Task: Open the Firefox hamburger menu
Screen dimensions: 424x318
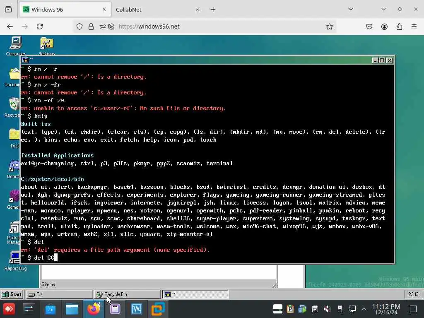Action: pos(414,26)
